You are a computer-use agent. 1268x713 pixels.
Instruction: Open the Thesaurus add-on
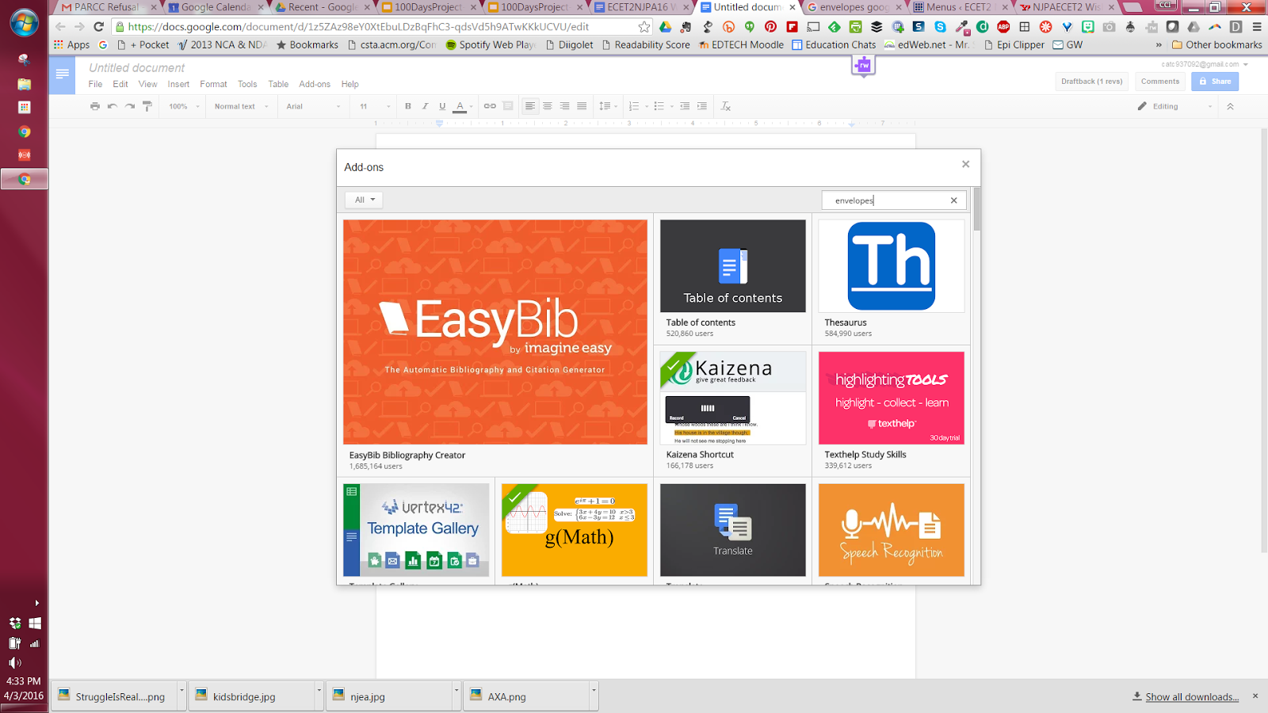(892, 280)
